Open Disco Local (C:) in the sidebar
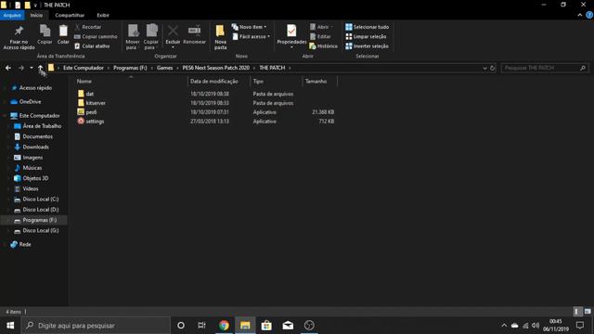 pyautogui.click(x=41, y=199)
